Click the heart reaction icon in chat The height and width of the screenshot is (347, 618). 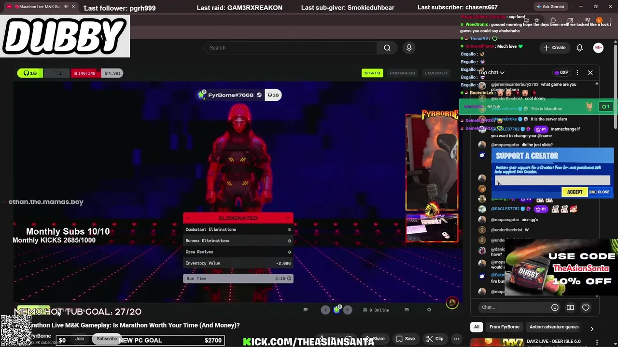click(x=586, y=307)
